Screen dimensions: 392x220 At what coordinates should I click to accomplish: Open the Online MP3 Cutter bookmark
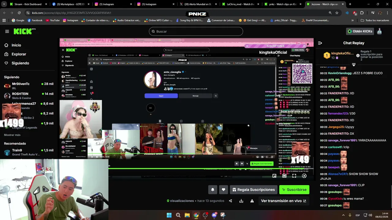pyautogui.click(x=158, y=20)
